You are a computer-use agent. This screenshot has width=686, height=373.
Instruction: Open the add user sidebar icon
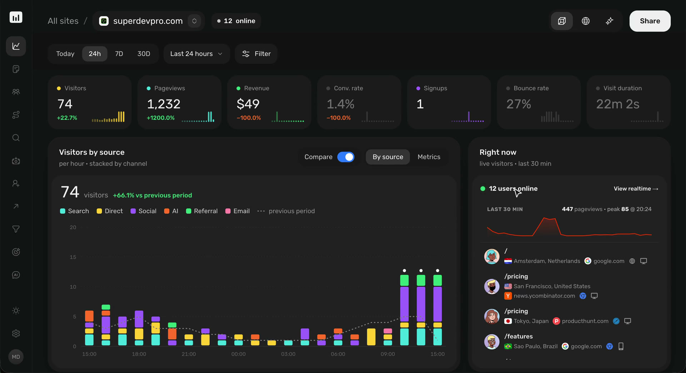[16, 183]
